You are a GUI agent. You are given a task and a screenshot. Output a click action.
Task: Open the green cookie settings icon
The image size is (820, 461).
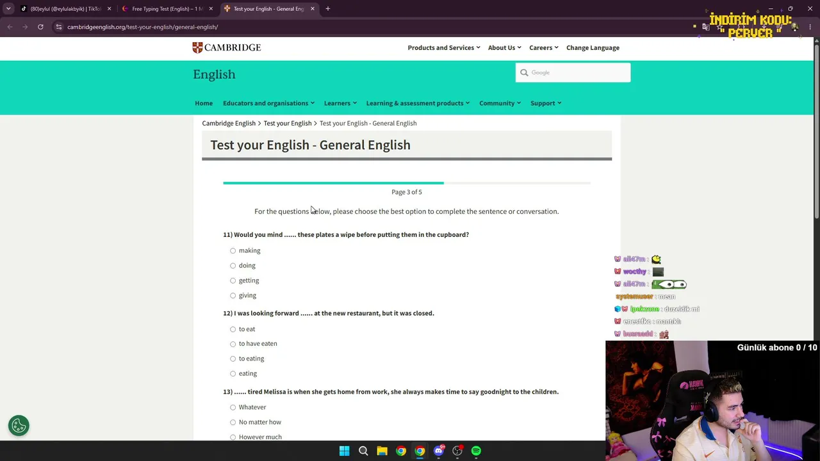point(19,426)
